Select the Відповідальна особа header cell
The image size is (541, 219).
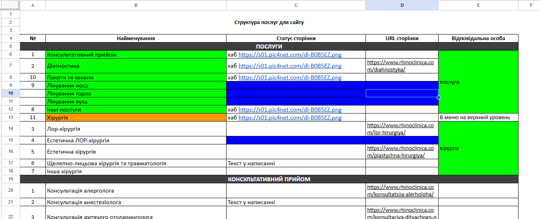tap(478, 39)
